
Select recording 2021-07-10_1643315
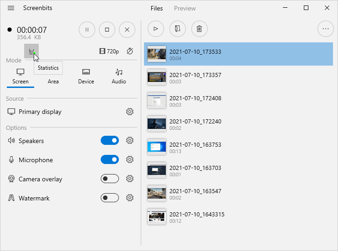pos(238,217)
